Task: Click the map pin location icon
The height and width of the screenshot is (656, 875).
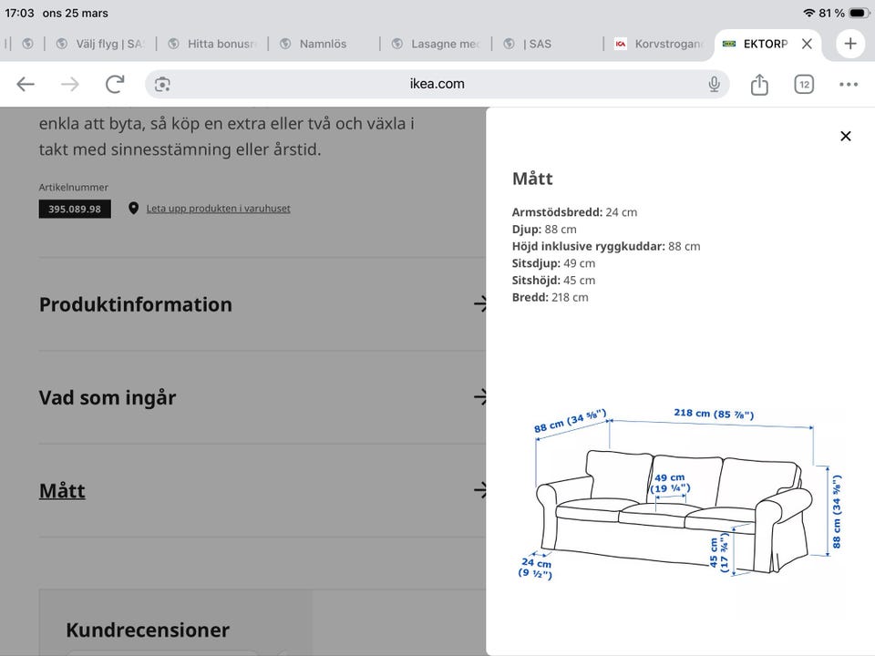Action: pyautogui.click(x=133, y=209)
